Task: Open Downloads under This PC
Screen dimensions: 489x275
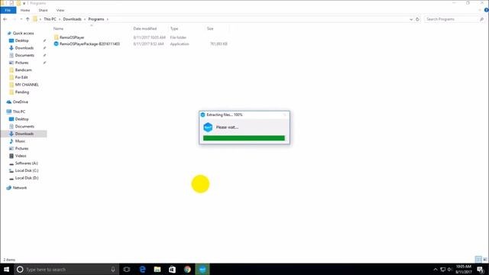Action: 24,134
